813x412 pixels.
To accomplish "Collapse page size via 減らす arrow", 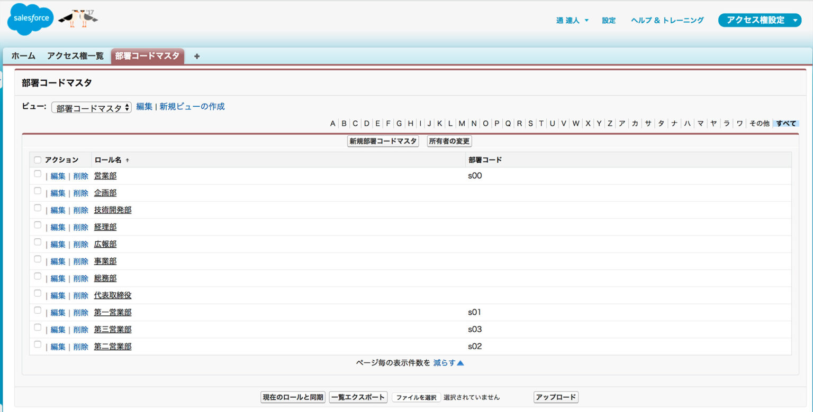I will 448,362.
